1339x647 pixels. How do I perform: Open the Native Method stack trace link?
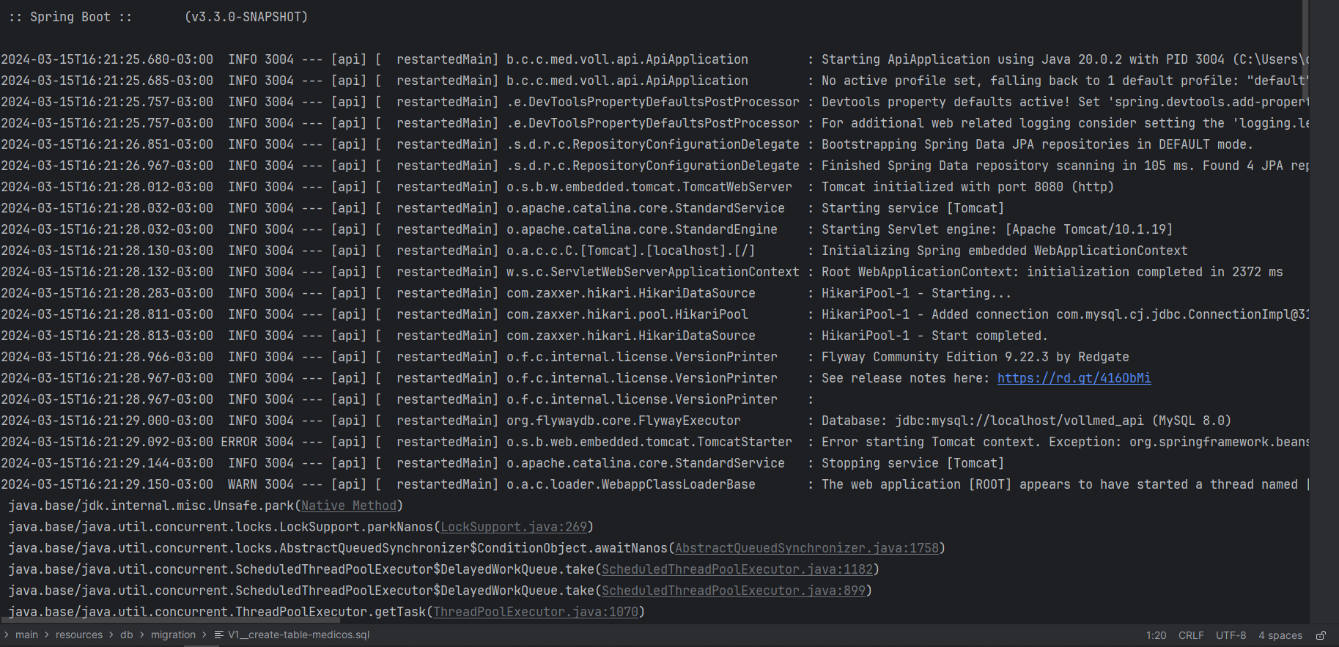click(349, 506)
